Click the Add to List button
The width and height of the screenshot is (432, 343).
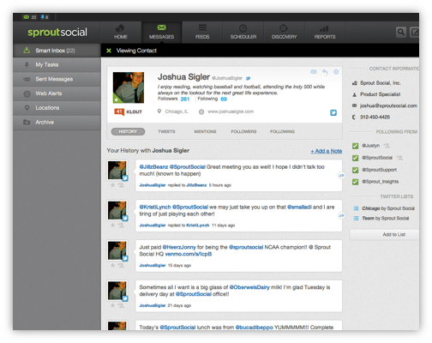click(x=384, y=234)
